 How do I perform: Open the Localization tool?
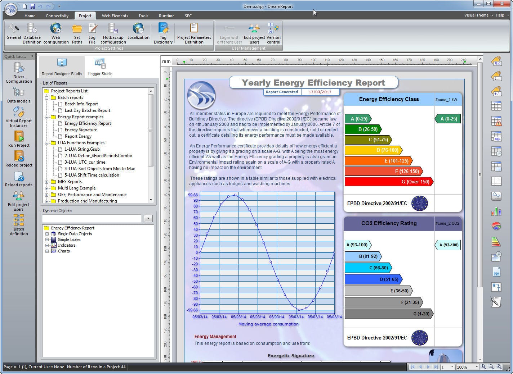coord(139,33)
